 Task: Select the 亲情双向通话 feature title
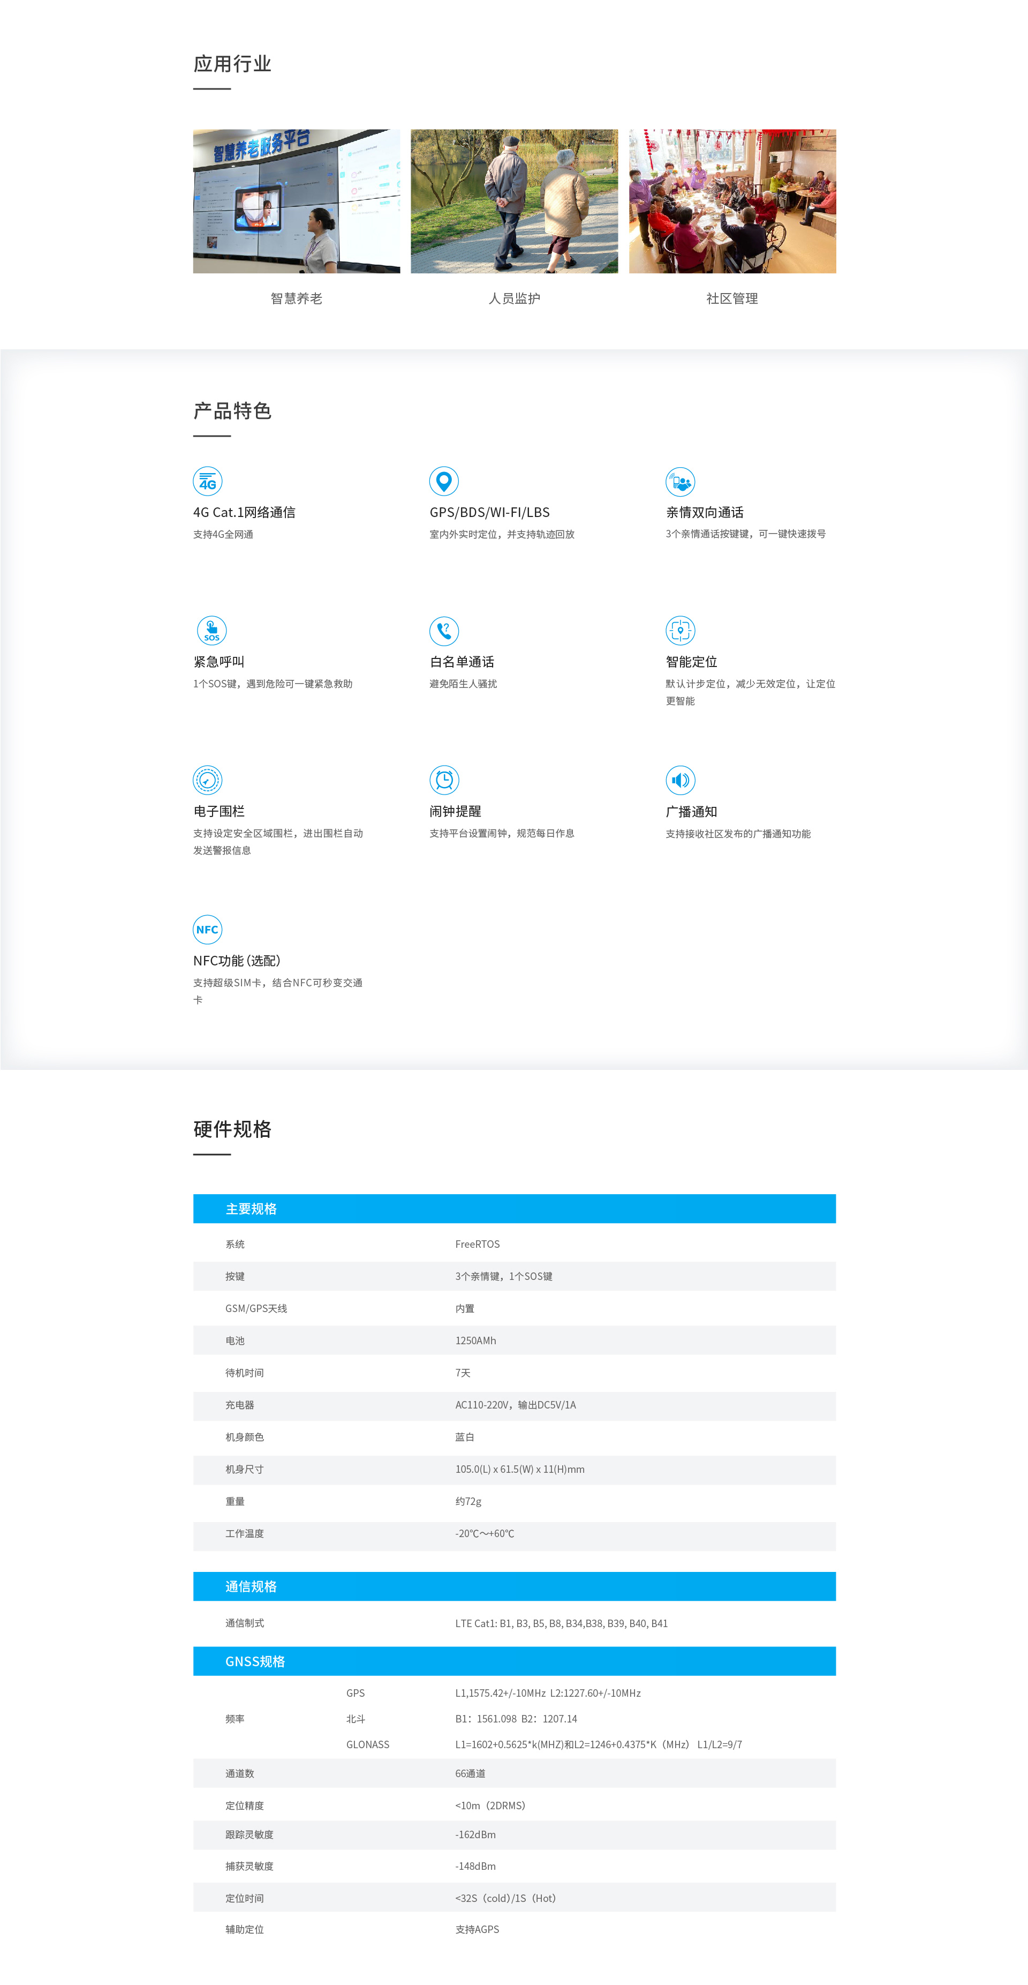pyautogui.click(x=705, y=512)
